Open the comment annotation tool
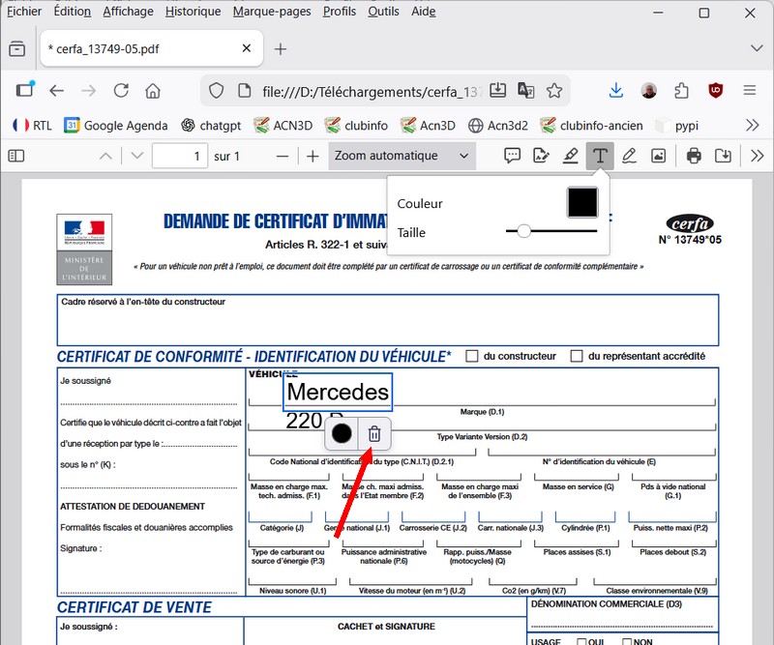 (513, 156)
